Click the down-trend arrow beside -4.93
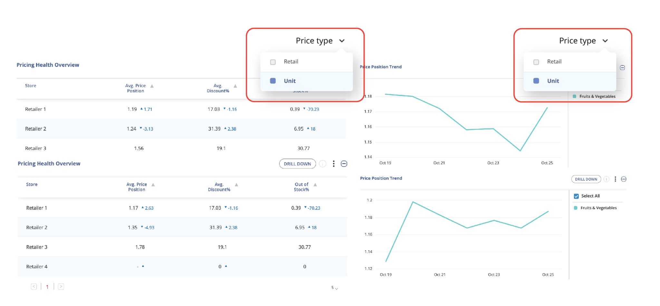The image size is (660, 306). 142,227
